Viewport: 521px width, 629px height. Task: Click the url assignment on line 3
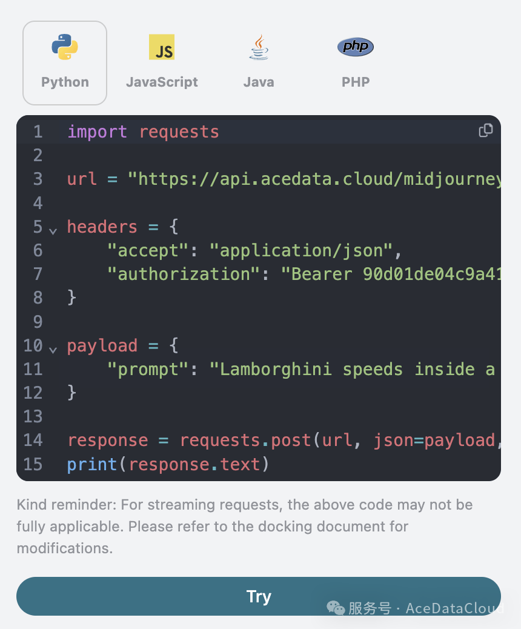click(284, 179)
